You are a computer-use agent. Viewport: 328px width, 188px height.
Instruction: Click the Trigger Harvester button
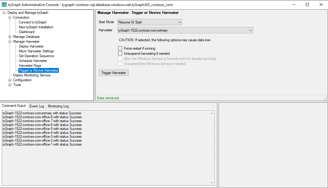point(114,73)
